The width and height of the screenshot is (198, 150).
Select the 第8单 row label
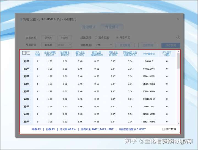point(26,114)
